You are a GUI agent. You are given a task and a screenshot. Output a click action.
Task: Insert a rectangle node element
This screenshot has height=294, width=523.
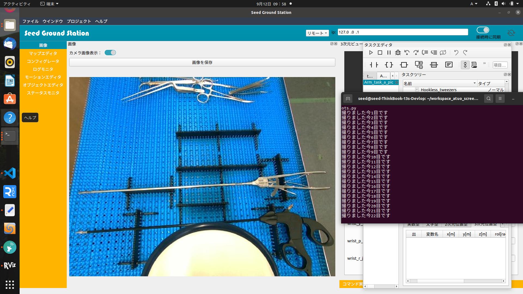tap(404, 65)
